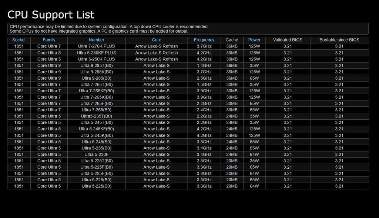379x218 pixels.
Task: Click the Ultra 7-265F(B0) cell
Action: coord(97,103)
